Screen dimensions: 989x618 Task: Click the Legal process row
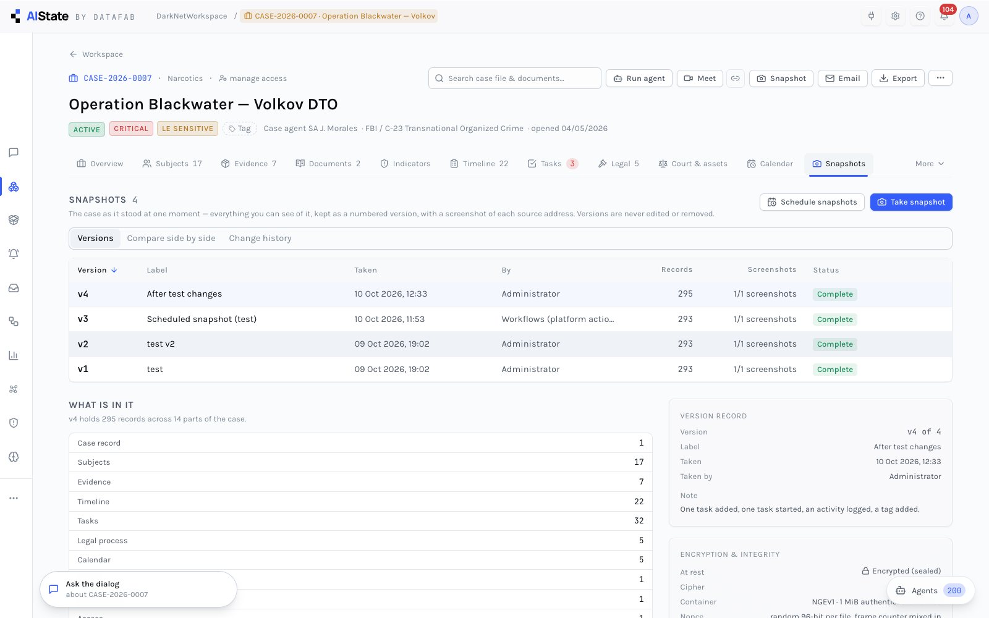tap(360, 541)
